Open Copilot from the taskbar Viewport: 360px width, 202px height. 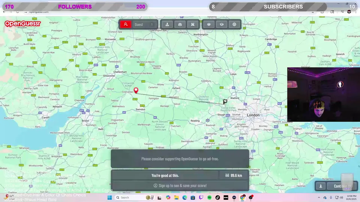pos(168,198)
